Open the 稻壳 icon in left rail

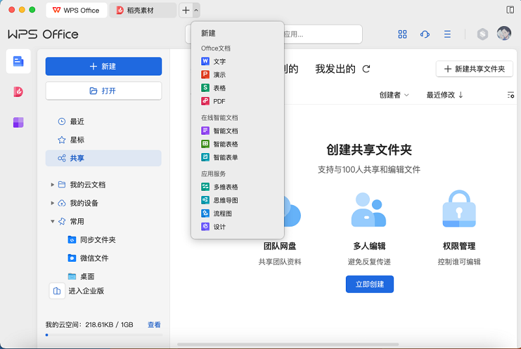[x=18, y=92]
